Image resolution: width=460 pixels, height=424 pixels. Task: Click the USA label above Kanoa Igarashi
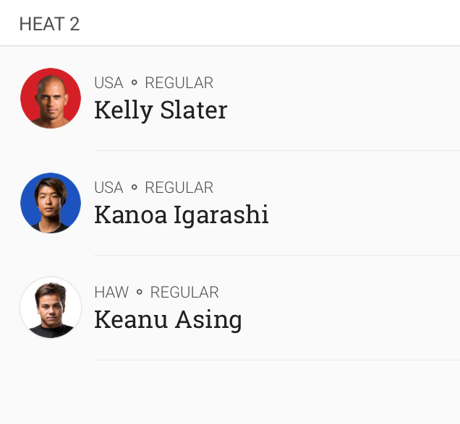[x=108, y=188]
